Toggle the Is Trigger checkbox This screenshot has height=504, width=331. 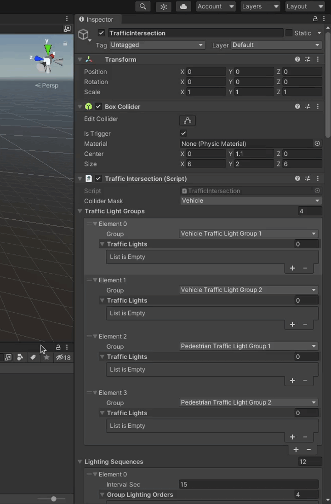coord(183,133)
